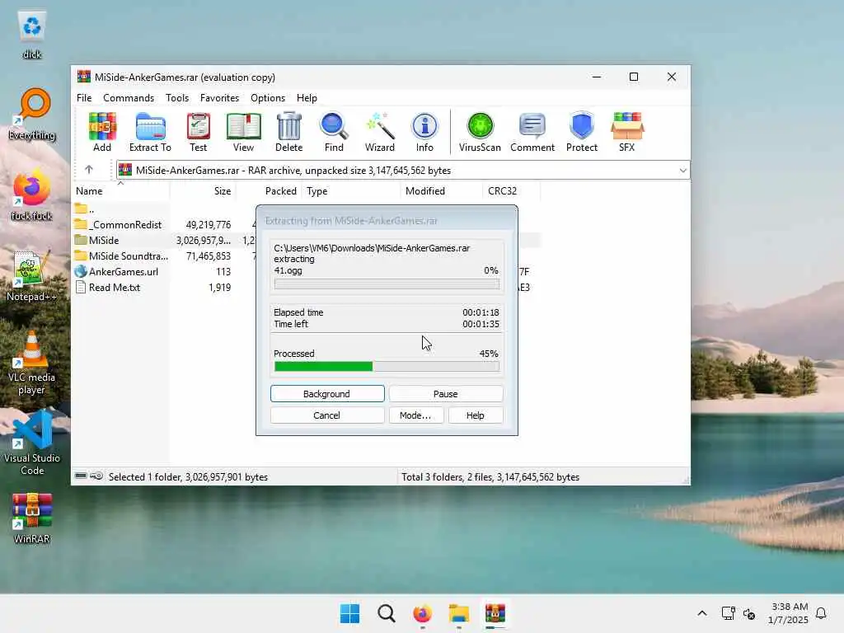Pause the extraction
844x633 pixels.
tap(446, 393)
